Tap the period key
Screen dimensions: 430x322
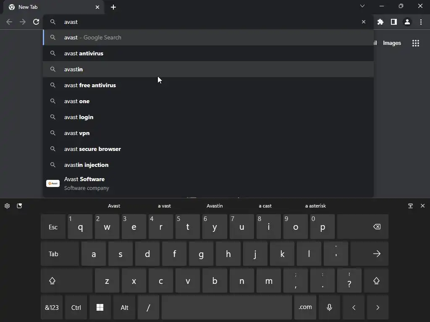tap(322, 280)
